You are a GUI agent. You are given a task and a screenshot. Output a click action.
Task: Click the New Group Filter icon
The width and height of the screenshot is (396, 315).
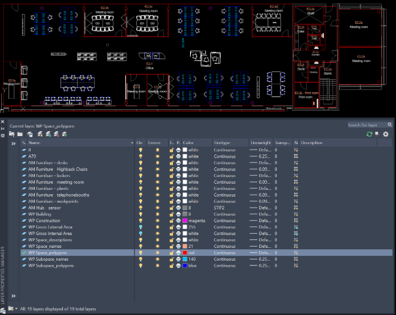coord(20,134)
